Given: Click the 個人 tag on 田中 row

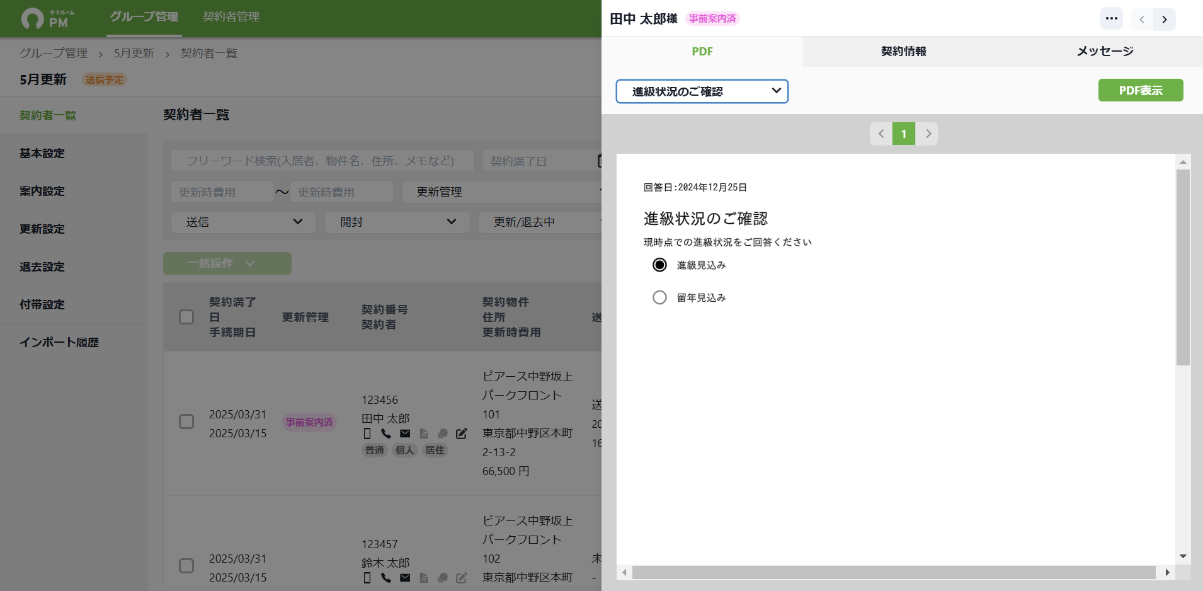Looking at the screenshot, I should 405,450.
